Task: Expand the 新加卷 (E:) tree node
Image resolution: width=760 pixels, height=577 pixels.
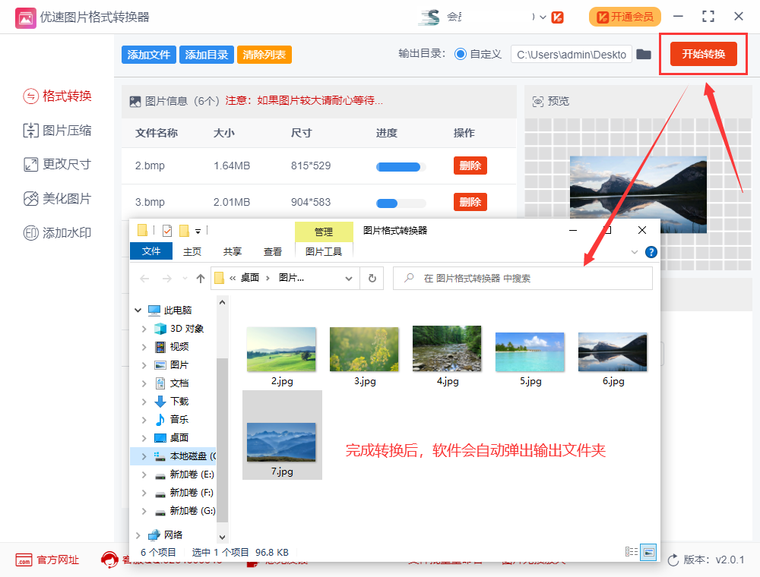Action: [144, 475]
